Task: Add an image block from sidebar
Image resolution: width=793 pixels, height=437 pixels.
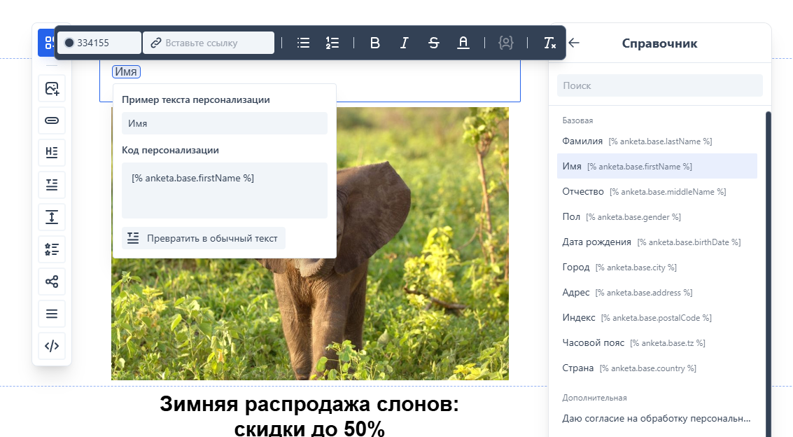Action: coord(52,88)
